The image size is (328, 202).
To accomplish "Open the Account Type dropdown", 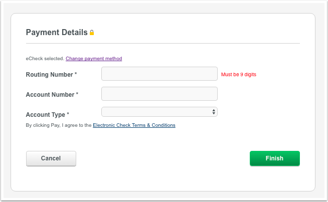I will pyautogui.click(x=159, y=112).
